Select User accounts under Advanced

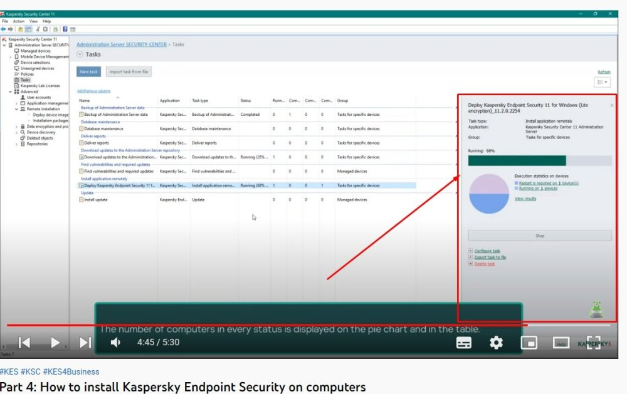(39, 97)
